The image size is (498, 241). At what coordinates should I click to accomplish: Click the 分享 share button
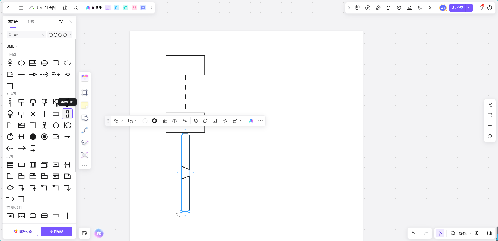click(458, 8)
